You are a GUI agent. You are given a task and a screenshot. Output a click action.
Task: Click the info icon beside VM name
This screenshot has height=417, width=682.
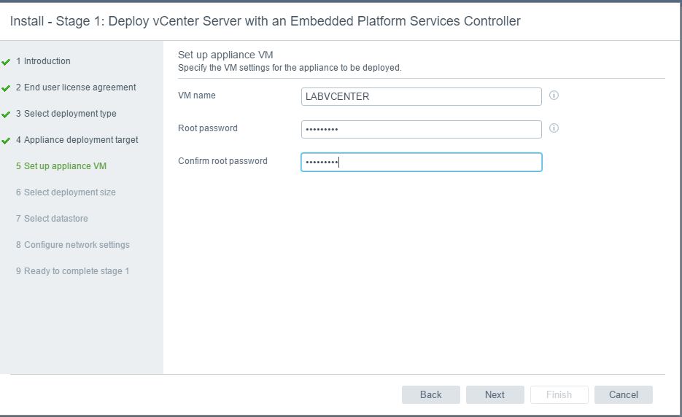554,96
